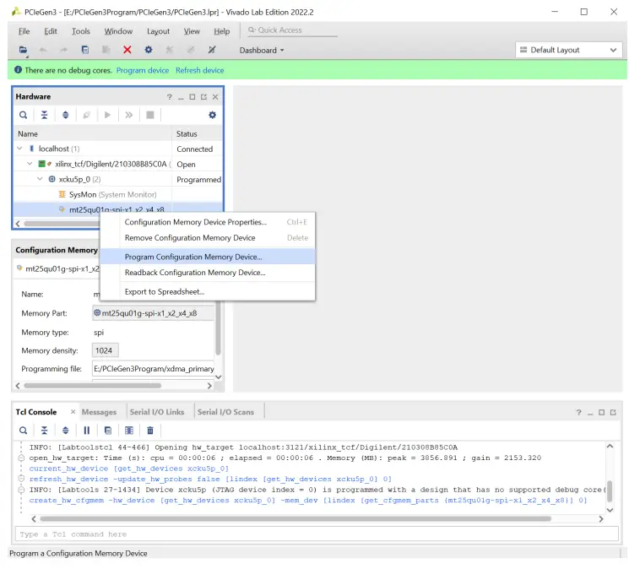
Task: Toggle column selection mode in Tcl Console
Action: pos(129,431)
